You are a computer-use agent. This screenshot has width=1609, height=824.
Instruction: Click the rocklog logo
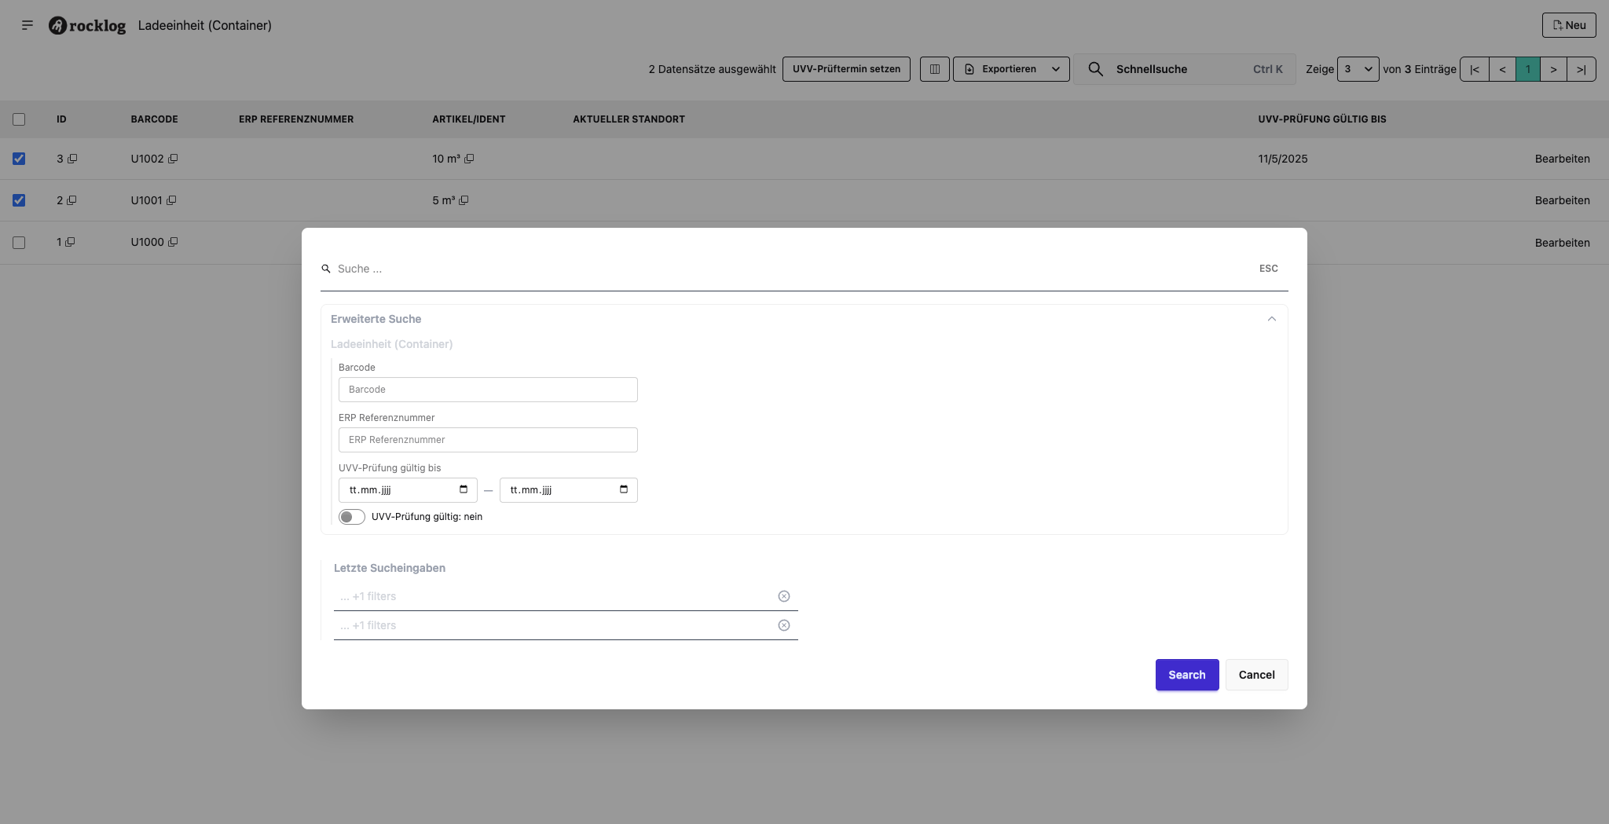[87, 25]
